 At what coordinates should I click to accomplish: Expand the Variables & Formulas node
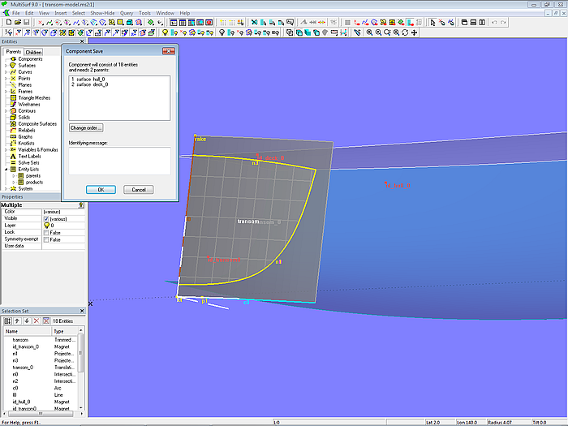[x=6, y=149]
